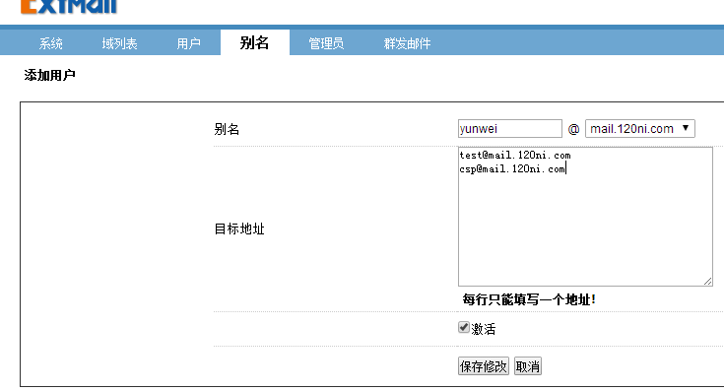Open the 管理员 tab
This screenshot has width=724, height=391.
326,43
